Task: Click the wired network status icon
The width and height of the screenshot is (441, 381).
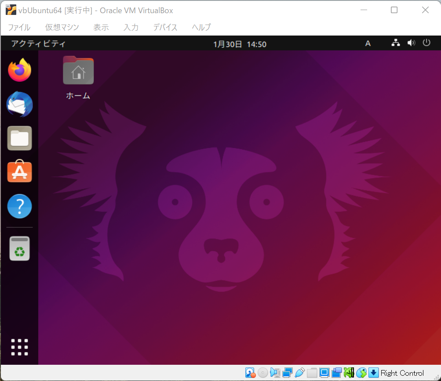Action: click(x=396, y=43)
